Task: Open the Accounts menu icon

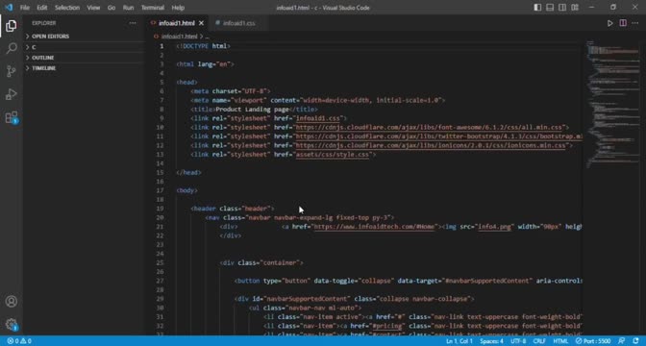Action: 12,301
